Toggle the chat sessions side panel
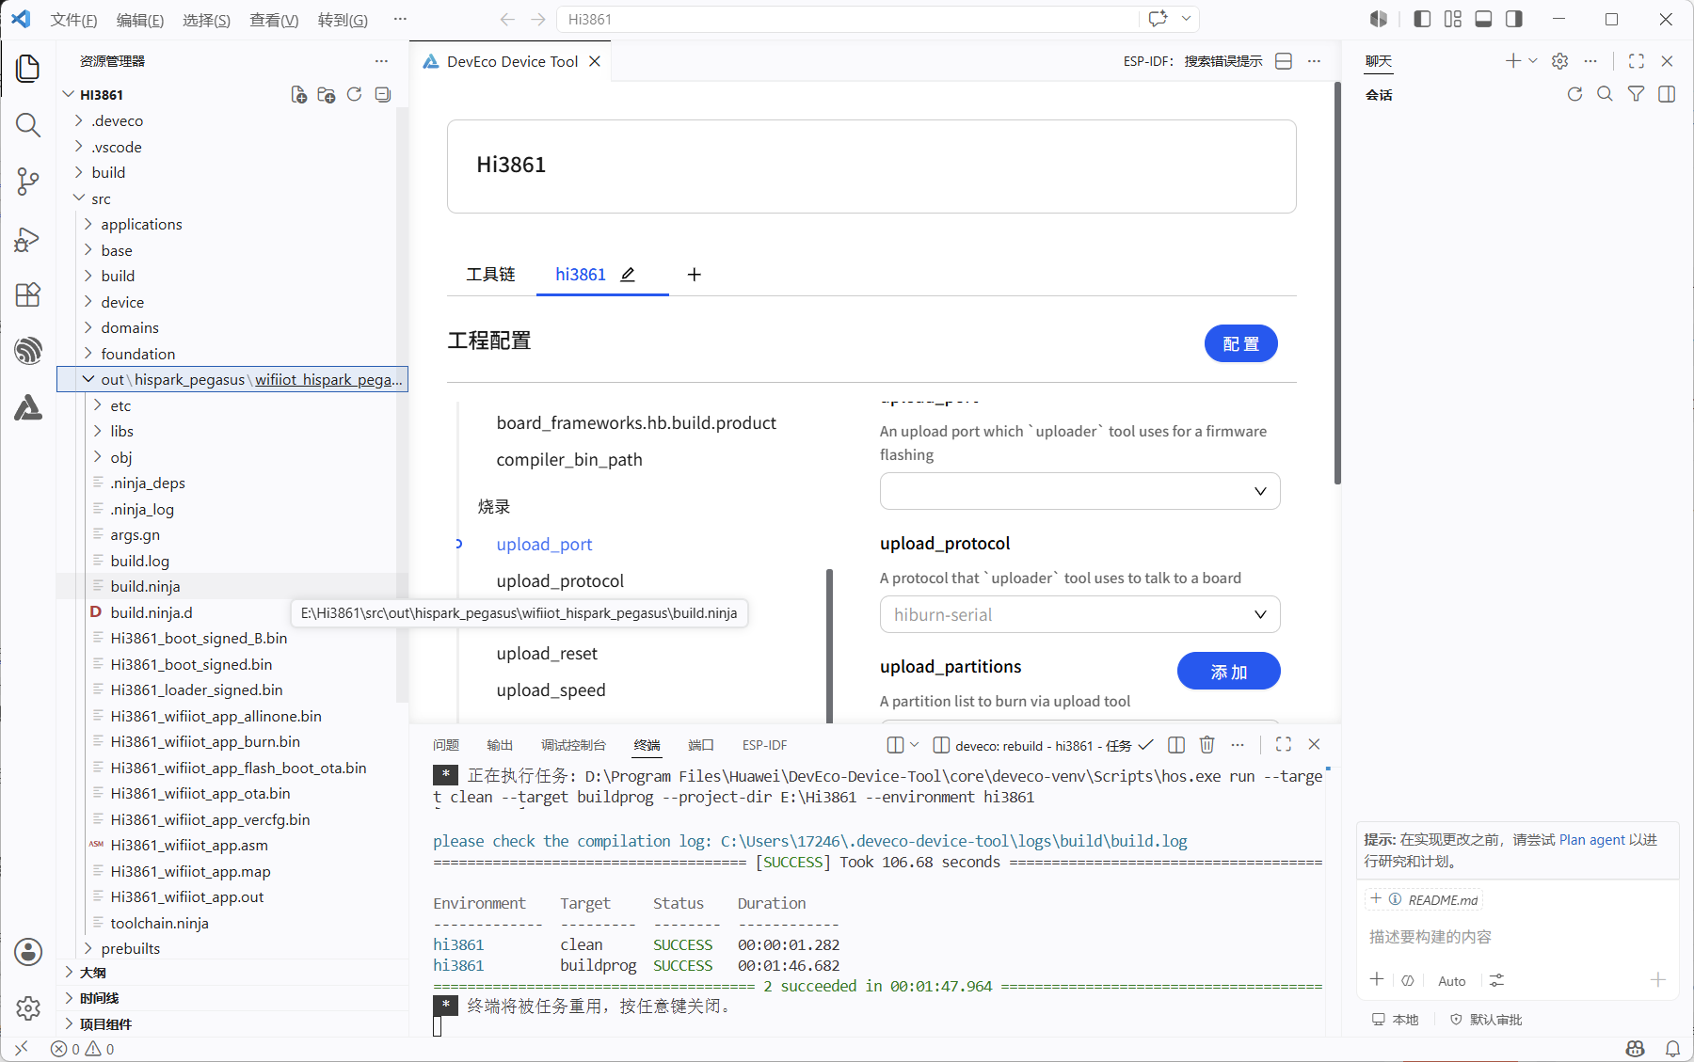 click(1667, 94)
